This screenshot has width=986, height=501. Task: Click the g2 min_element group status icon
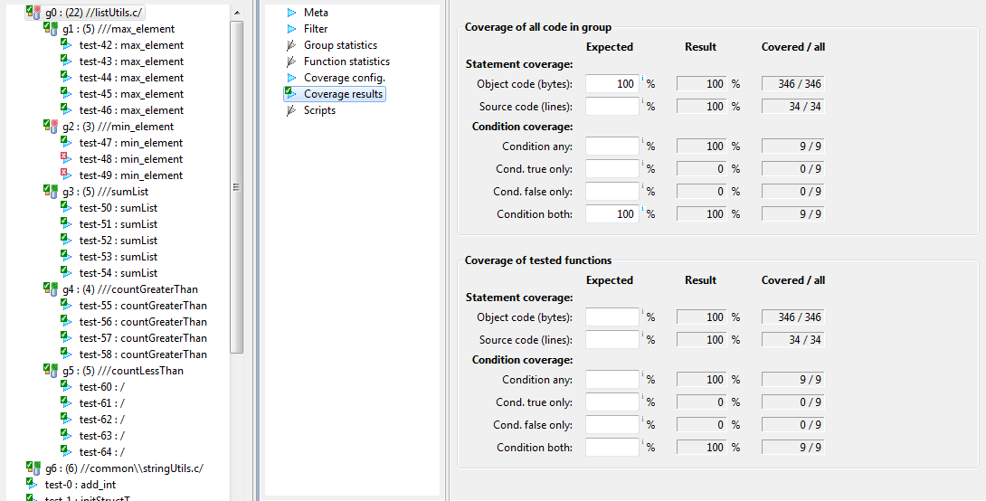tap(51, 126)
